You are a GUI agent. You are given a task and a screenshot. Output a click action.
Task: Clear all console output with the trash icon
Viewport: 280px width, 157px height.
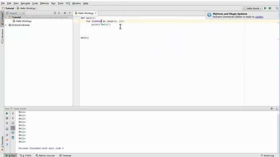coord(13,138)
